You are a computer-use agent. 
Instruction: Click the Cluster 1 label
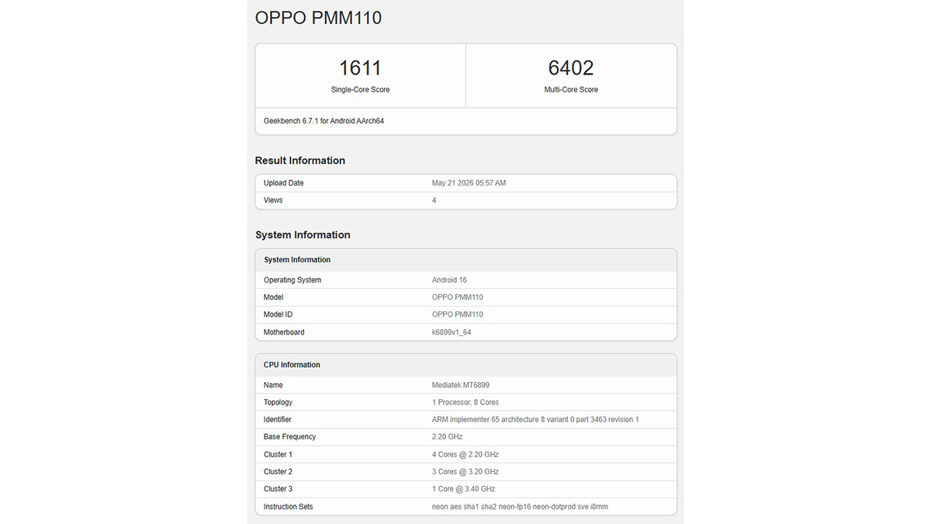point(279,454)
